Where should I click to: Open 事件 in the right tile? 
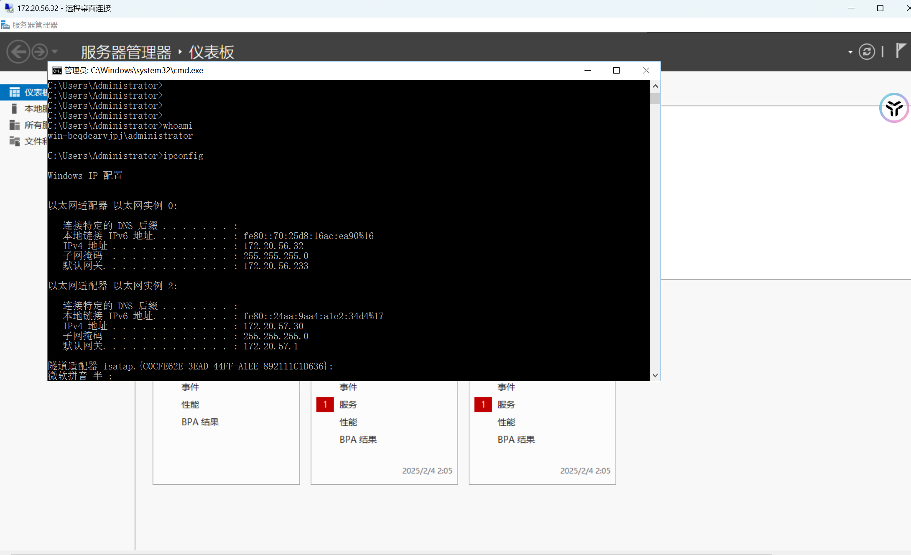[x=506, y=387]
